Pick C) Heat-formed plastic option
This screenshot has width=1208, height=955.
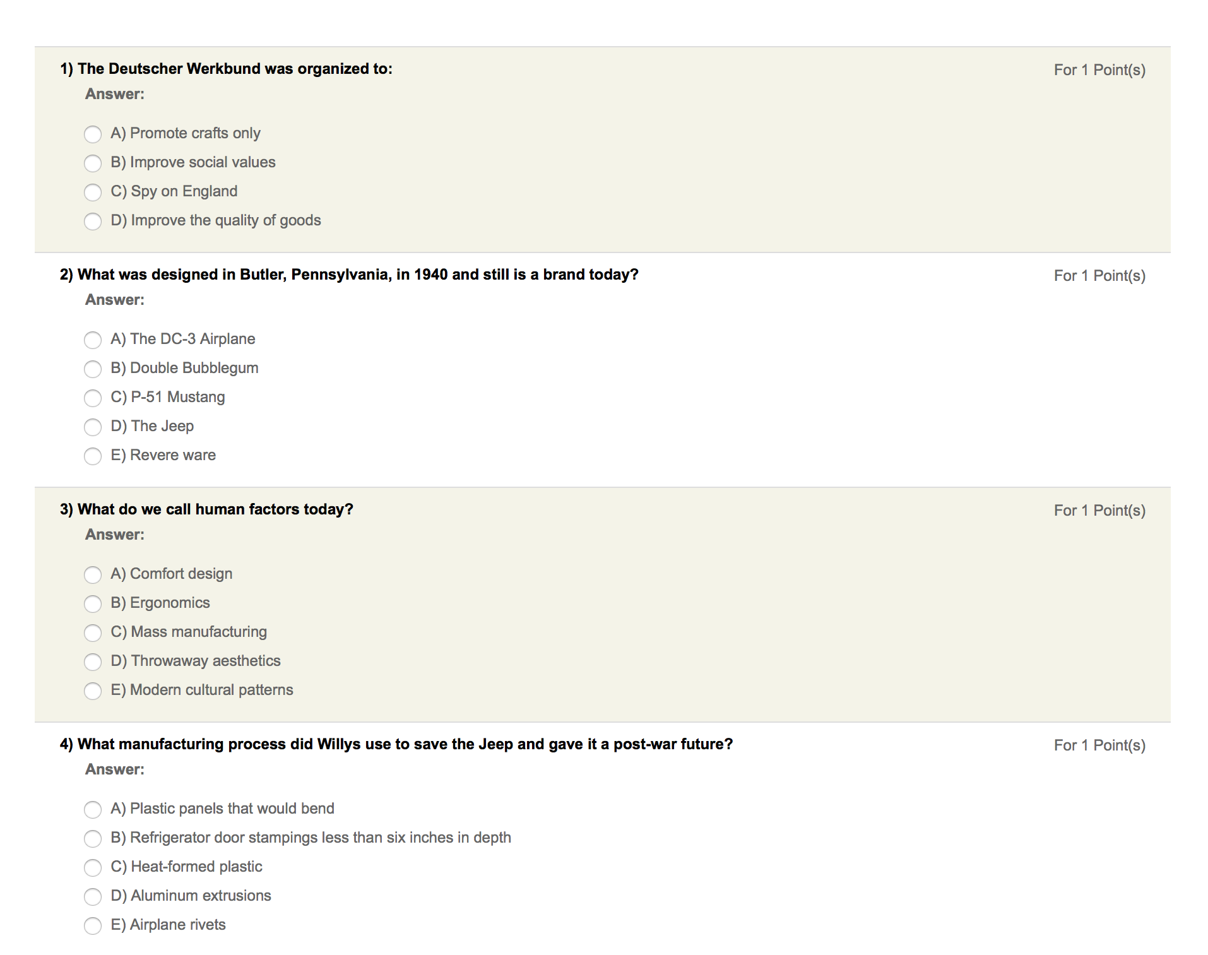[93, 867]
